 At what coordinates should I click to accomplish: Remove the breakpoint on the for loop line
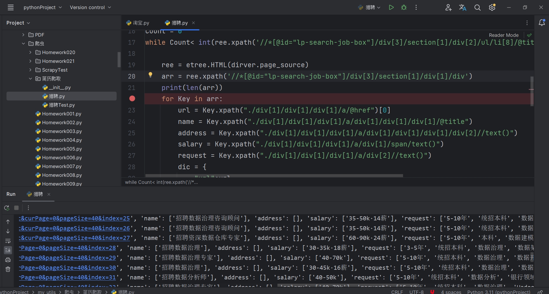132,99
